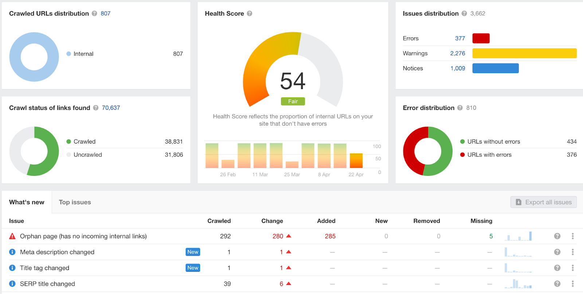Open the 70,637 links found count link
Screen dimensions: 583x294
[111, 108]
